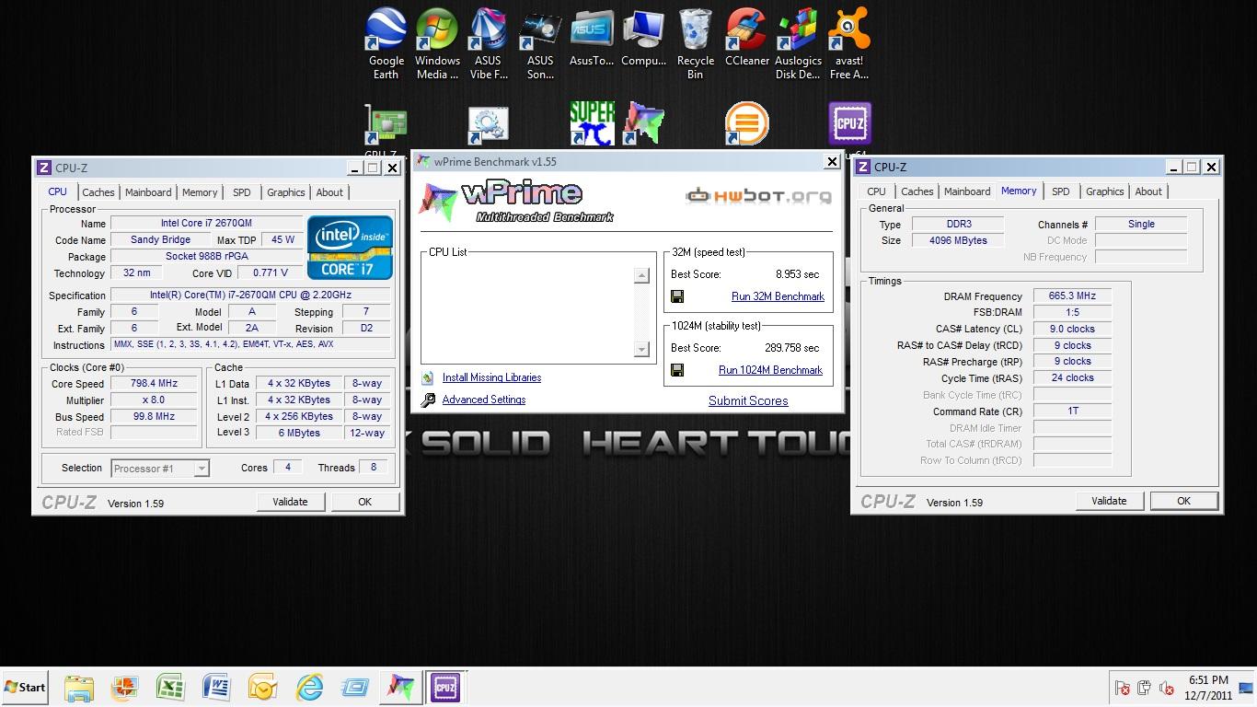Run the 1024M Benchmark

[770, 370]
